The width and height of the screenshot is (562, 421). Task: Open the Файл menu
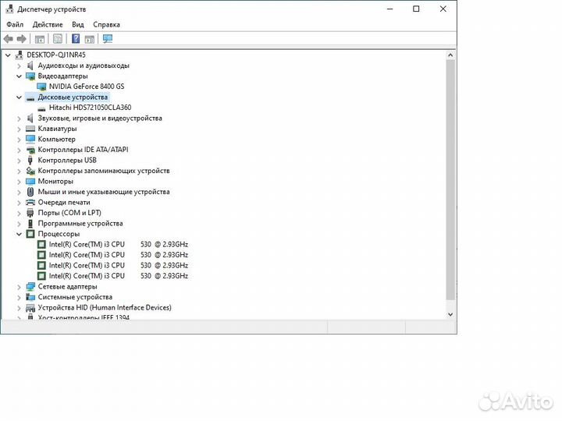click(15, 24)
